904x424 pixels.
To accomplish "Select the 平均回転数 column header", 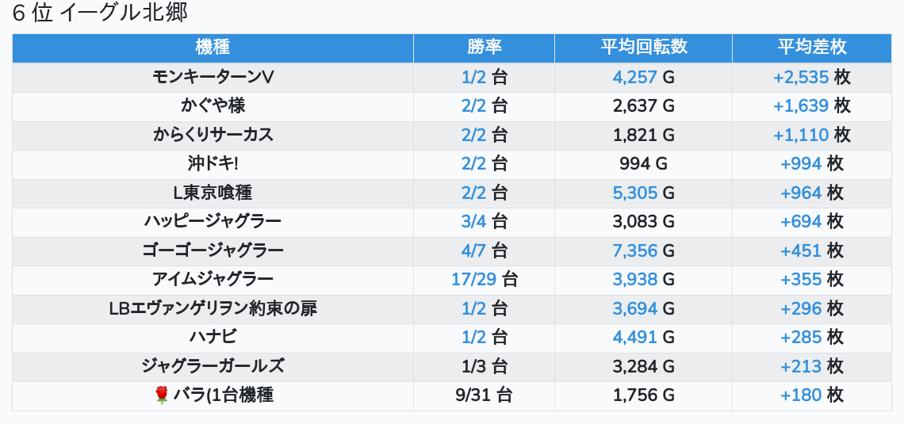I will 643,48.
